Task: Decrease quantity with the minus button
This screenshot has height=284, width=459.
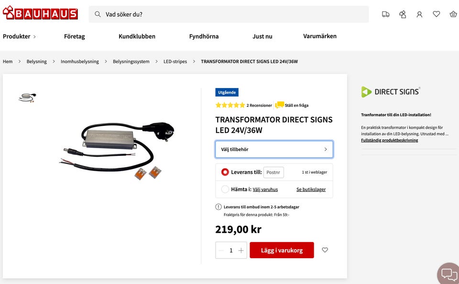Action: coord(221,251)
